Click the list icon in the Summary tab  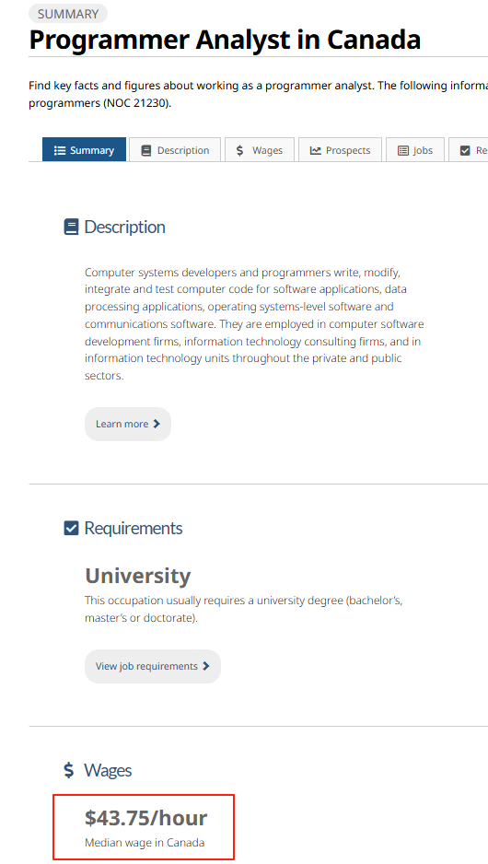(x=60, y=150)
